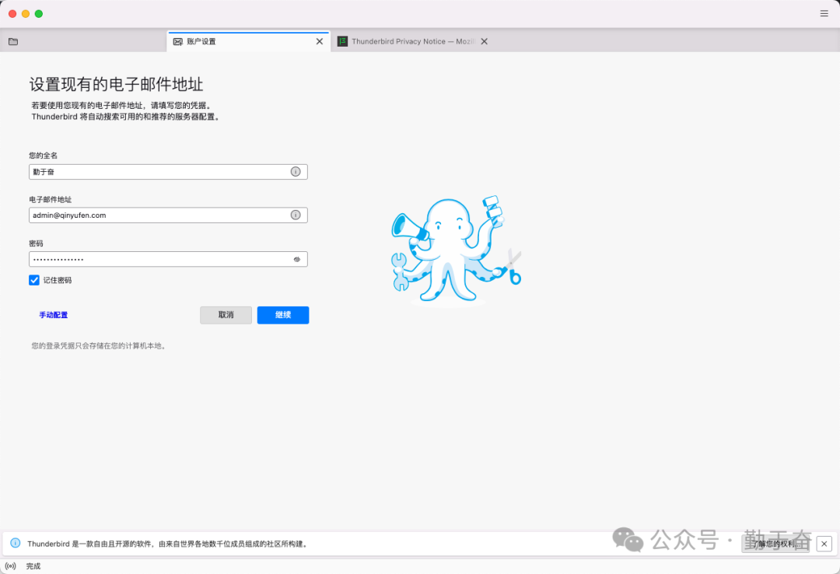Click the info icon in the bottom notification bar
Image resolution: width=840 pixels, height=574 pixels.
pos(17,544)
